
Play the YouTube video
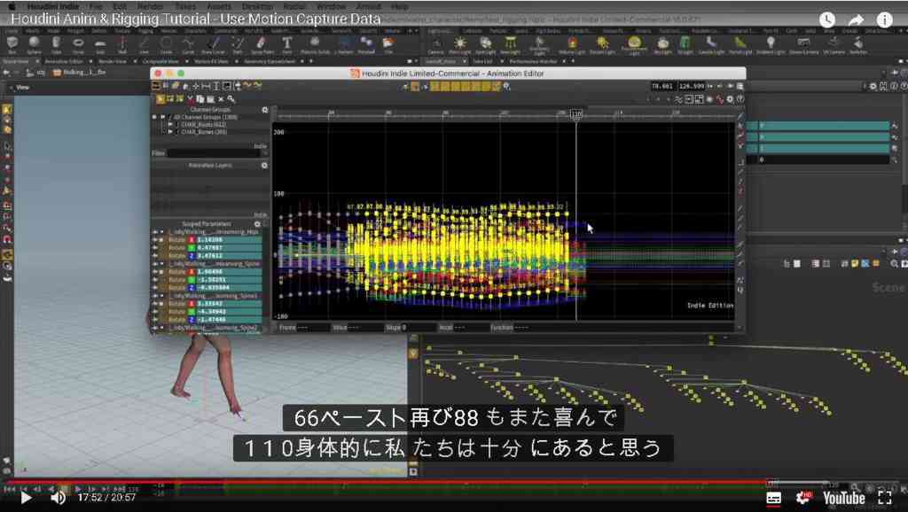click(x=26, y=498)
